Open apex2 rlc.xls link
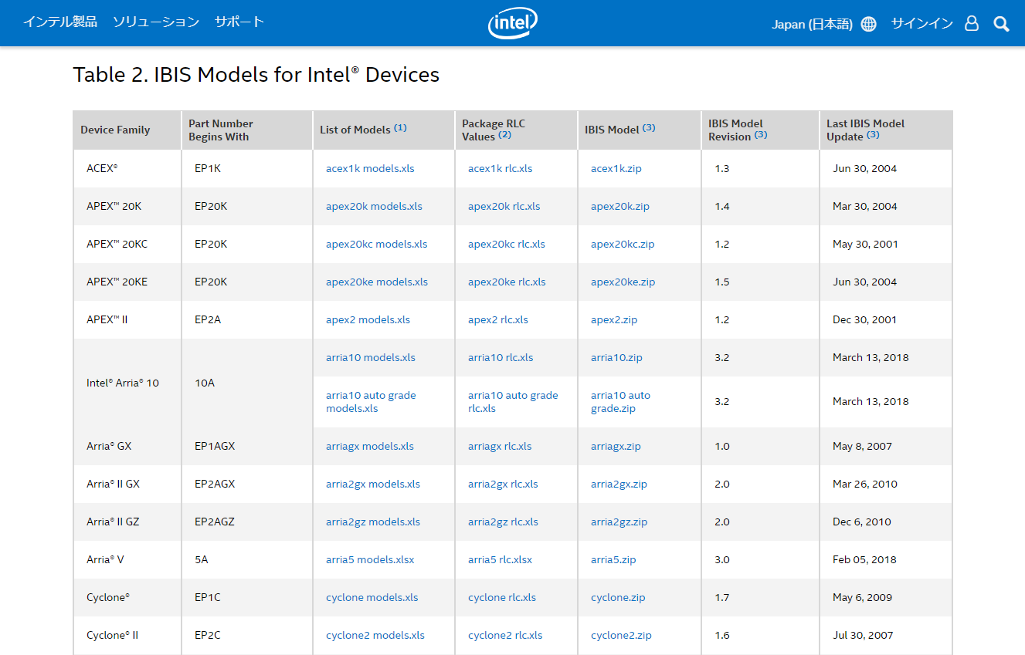Image resolution: width=1025 pixels, height=655 pixels. pos(498,319)
